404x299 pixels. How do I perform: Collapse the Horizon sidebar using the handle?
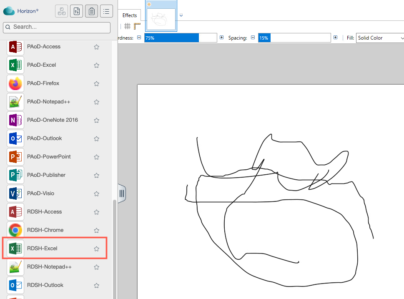point(122,193)
